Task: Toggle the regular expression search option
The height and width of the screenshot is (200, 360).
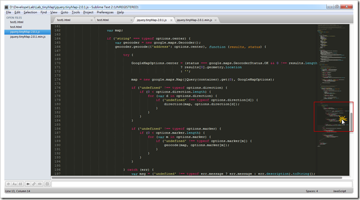Action: [8, 184]
